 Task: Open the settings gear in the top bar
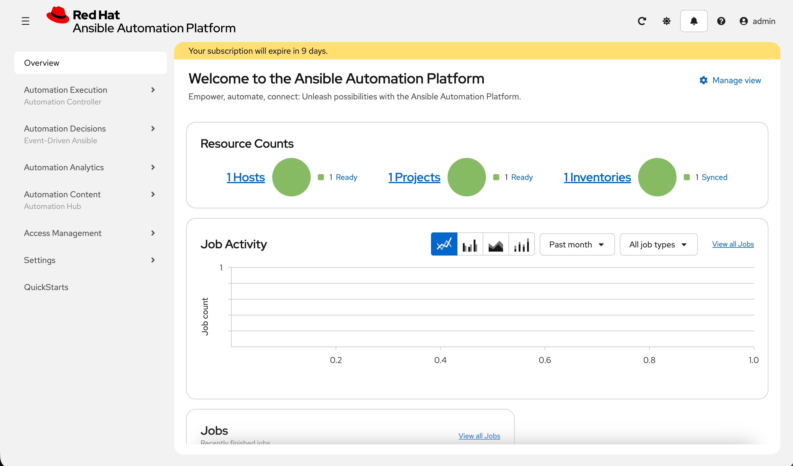coord(666,21)
